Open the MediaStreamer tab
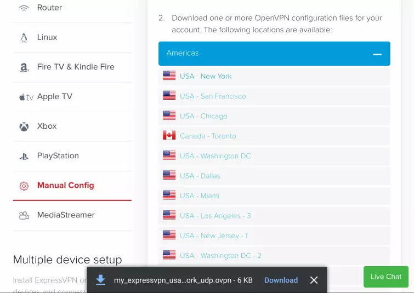The height and width of the screenshot is (293, 414). (x=72, y=215)
